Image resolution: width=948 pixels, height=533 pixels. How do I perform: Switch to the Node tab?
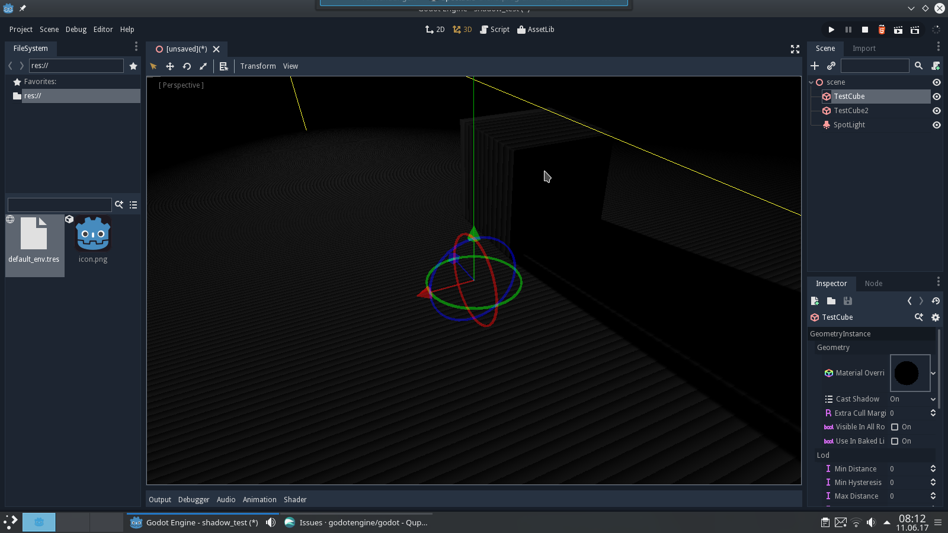click(x=873, y=283)
